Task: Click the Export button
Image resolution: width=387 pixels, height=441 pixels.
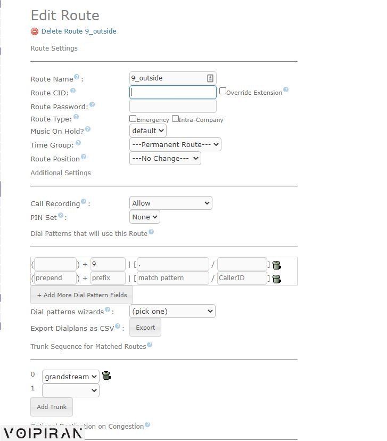Action: 145,328
